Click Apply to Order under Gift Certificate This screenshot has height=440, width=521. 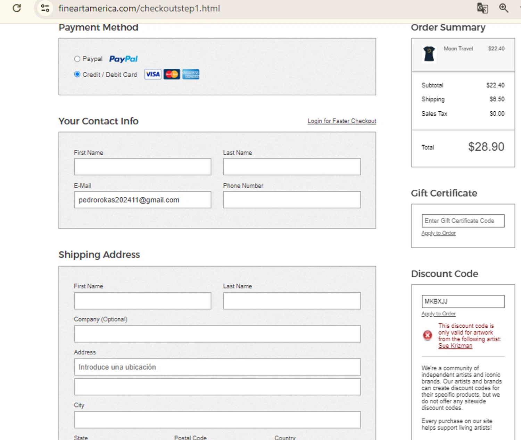click(438, 233)
